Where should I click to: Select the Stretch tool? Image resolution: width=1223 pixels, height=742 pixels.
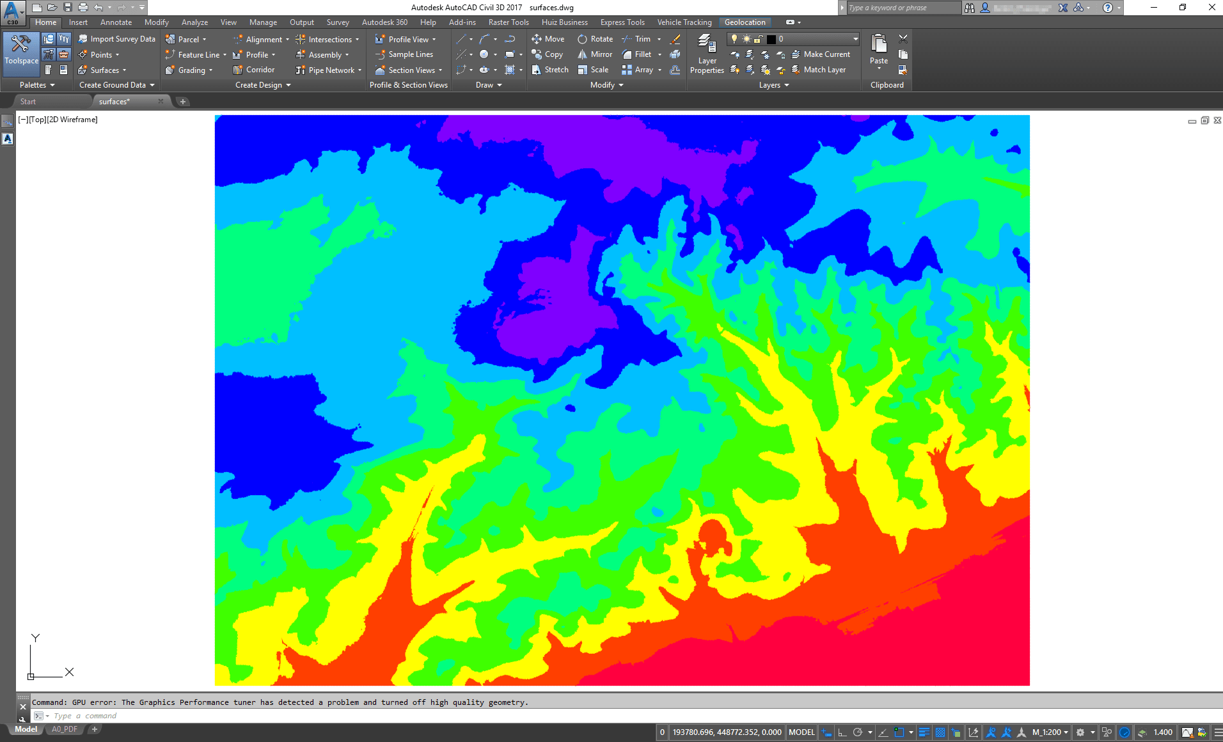550,70
